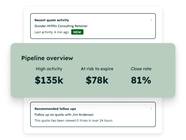Click Last activity: 4 min ago text
186x140 pixels.
coord(52,32)
